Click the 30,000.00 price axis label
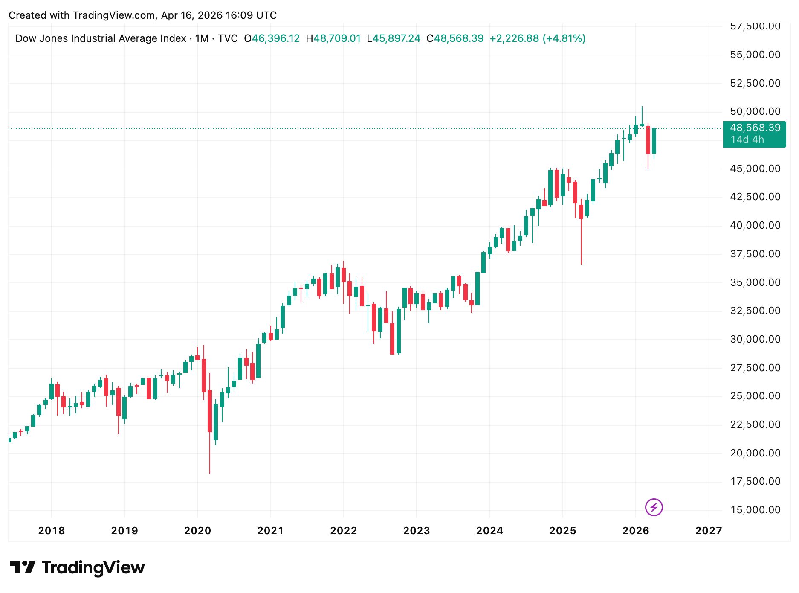The height and width of the screenshot is (593, 799). (755, 339)
